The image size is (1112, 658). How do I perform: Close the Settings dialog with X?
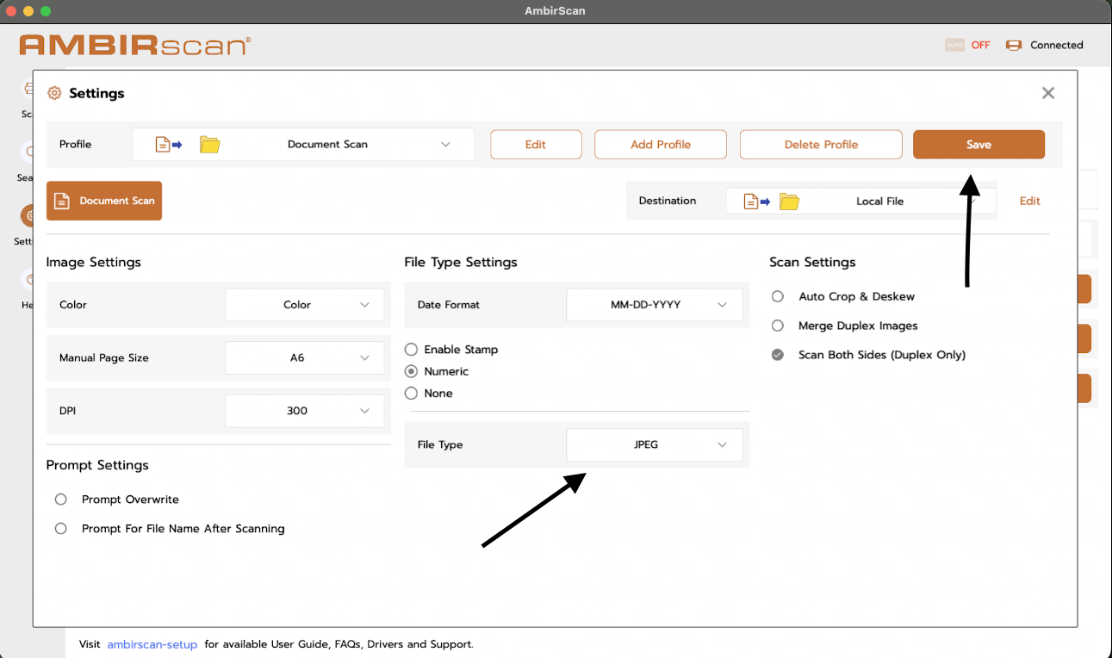click(1048, 93)
